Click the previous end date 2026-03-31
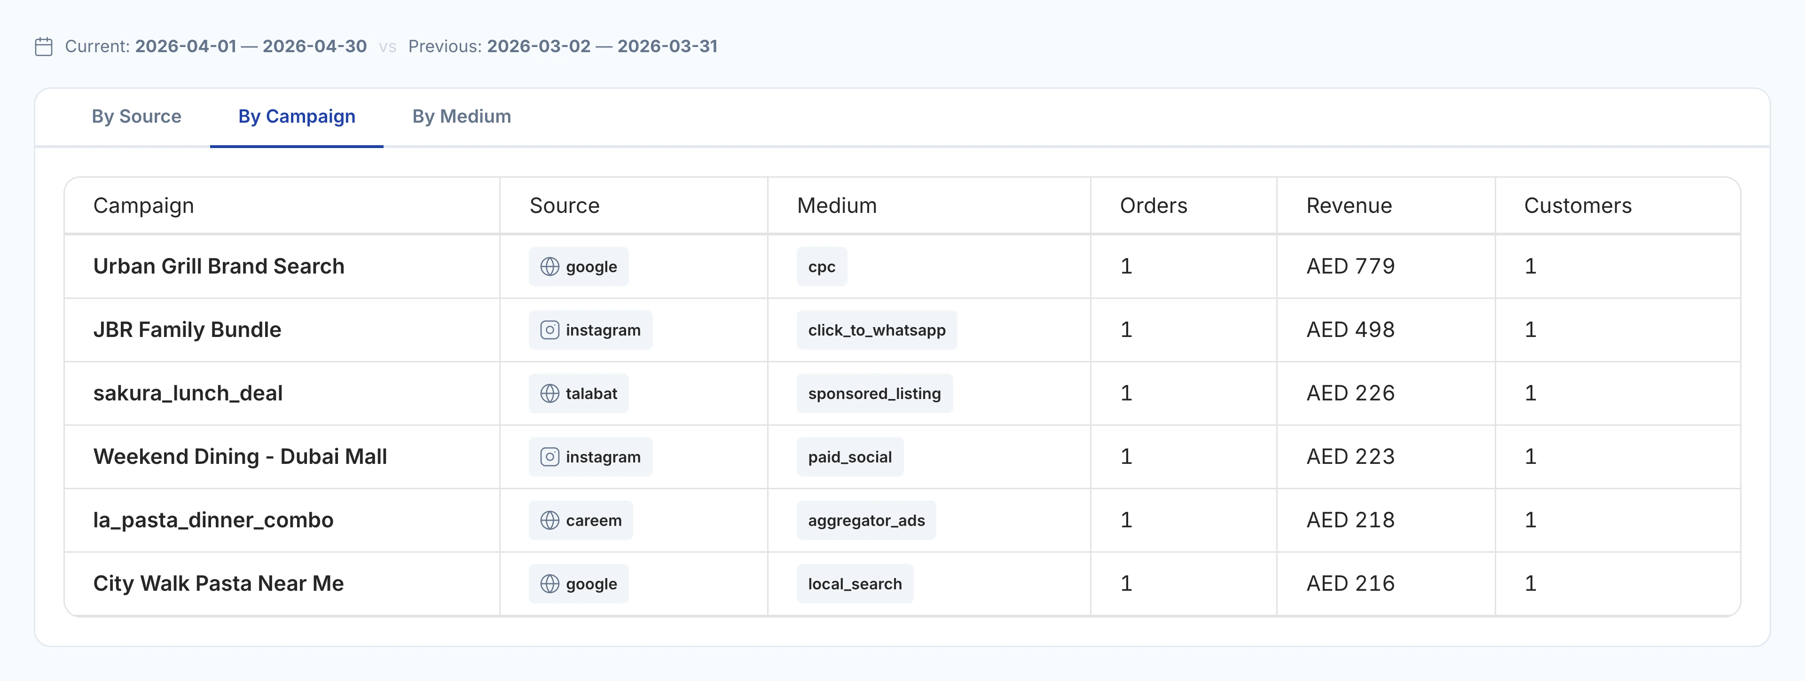Screen dimensions: 1805x681 coord(668,46)
